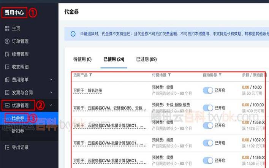Open the 付费场景 column filter
Image resolution: width=269 pixels, height=168 pixels.
[x=169, y=75]
